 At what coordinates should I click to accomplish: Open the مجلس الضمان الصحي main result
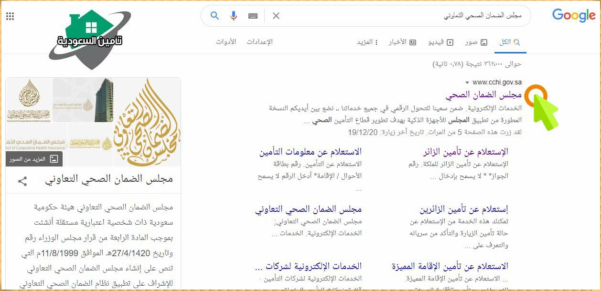(483, 95)
